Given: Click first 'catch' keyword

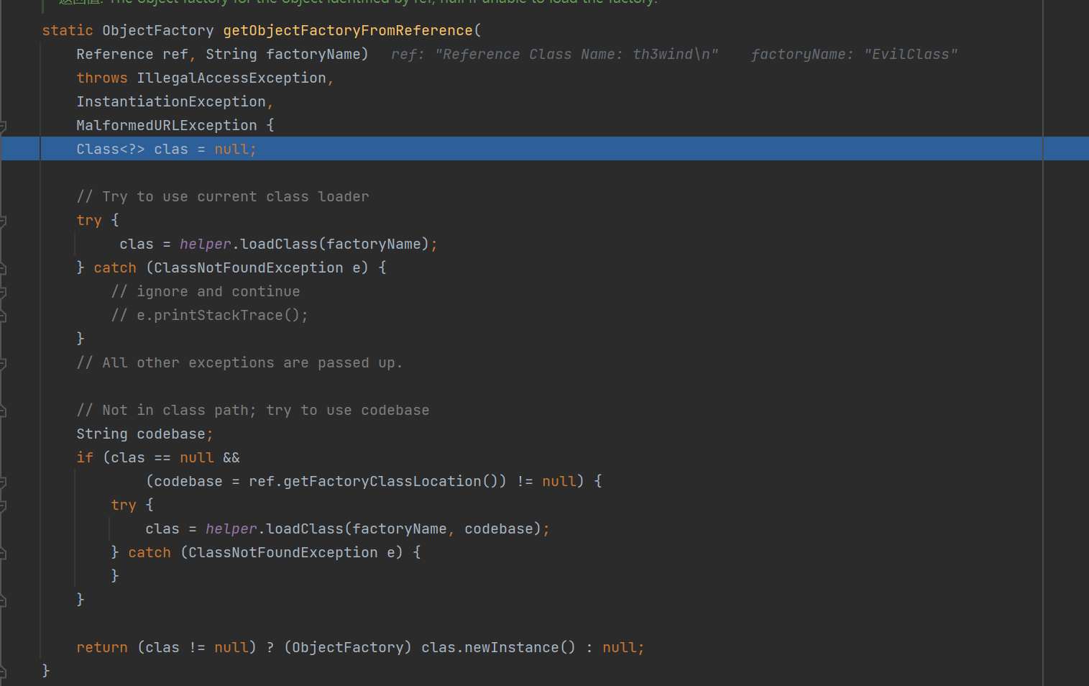Looking at the screenshot, I should tap(115, 267).
